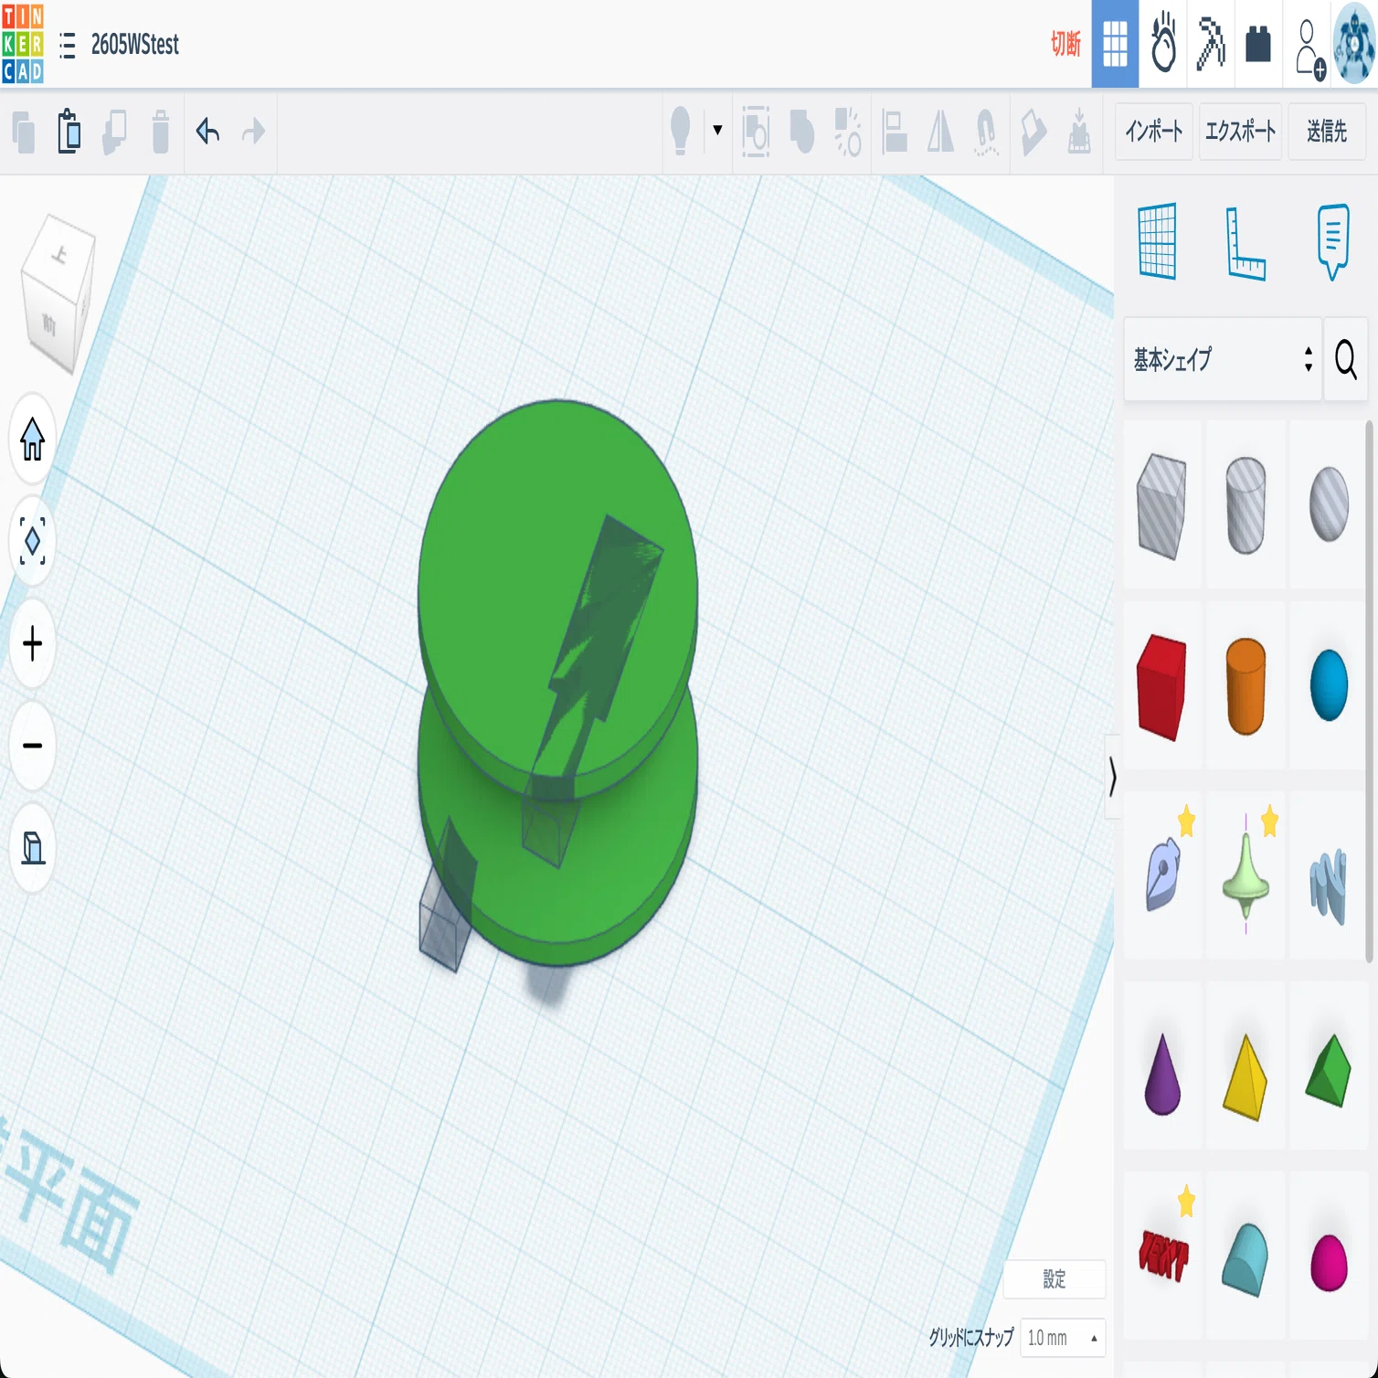This screenshot has height=1378, width=1378.
Task: Open the notes tool icon
Action: 1332,241
